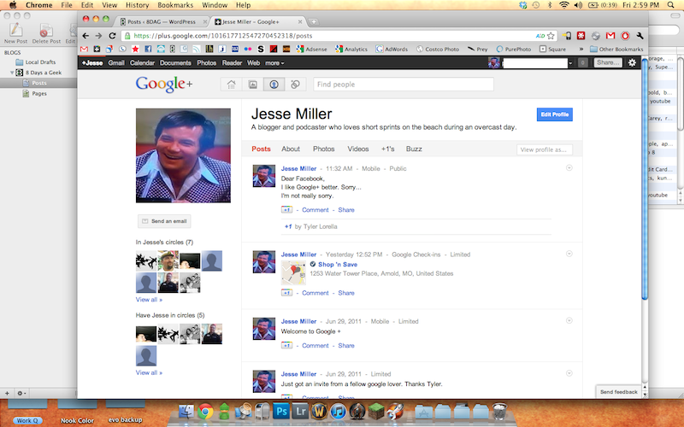684x427 pixels.
Task: Open the Bookmarks menu in menu bar
Action: click(175, 5)
